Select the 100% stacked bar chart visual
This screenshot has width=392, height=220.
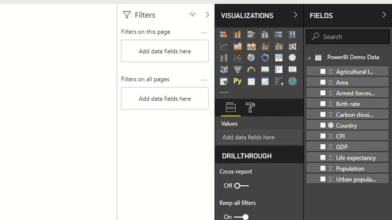tap(279, 34)
